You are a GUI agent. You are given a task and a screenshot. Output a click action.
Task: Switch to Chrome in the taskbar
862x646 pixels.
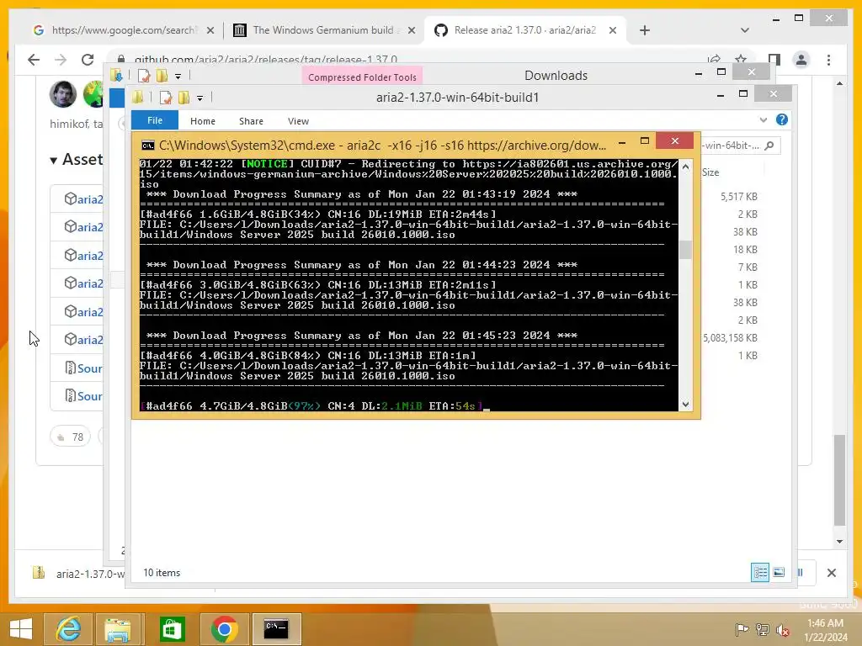pyautogui.click(x=224, y=629)
